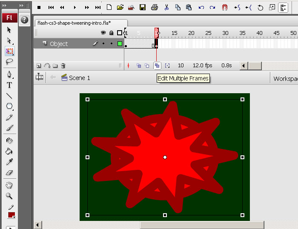Select the Object layer

tap(59, 44)
